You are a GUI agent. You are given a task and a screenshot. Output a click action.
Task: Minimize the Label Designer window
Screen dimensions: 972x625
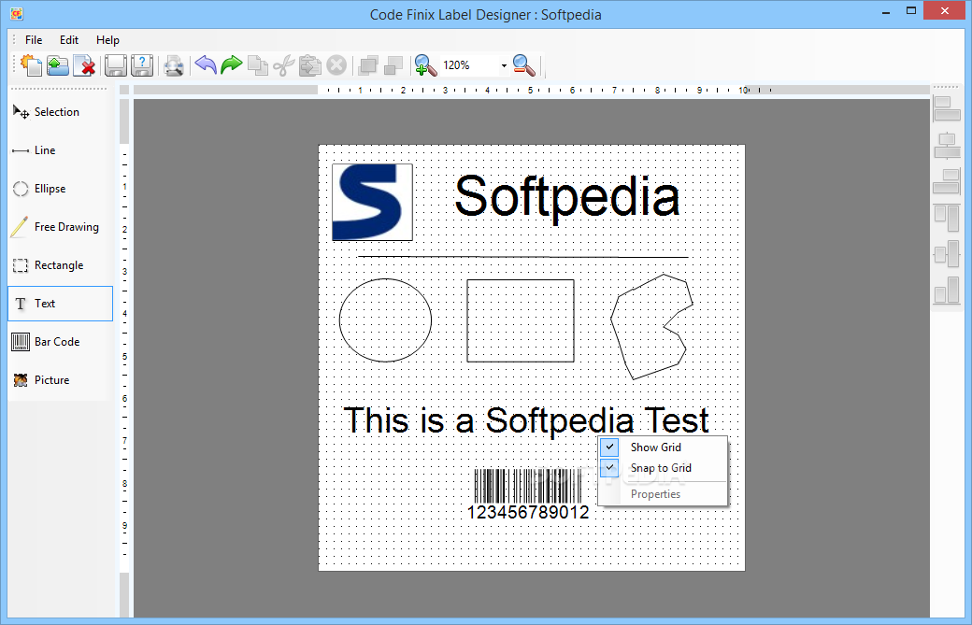point(886,12)
